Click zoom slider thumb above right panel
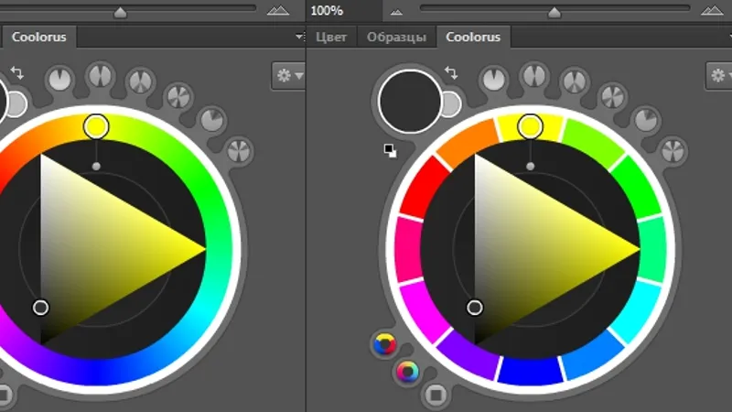 pos(554,12)
